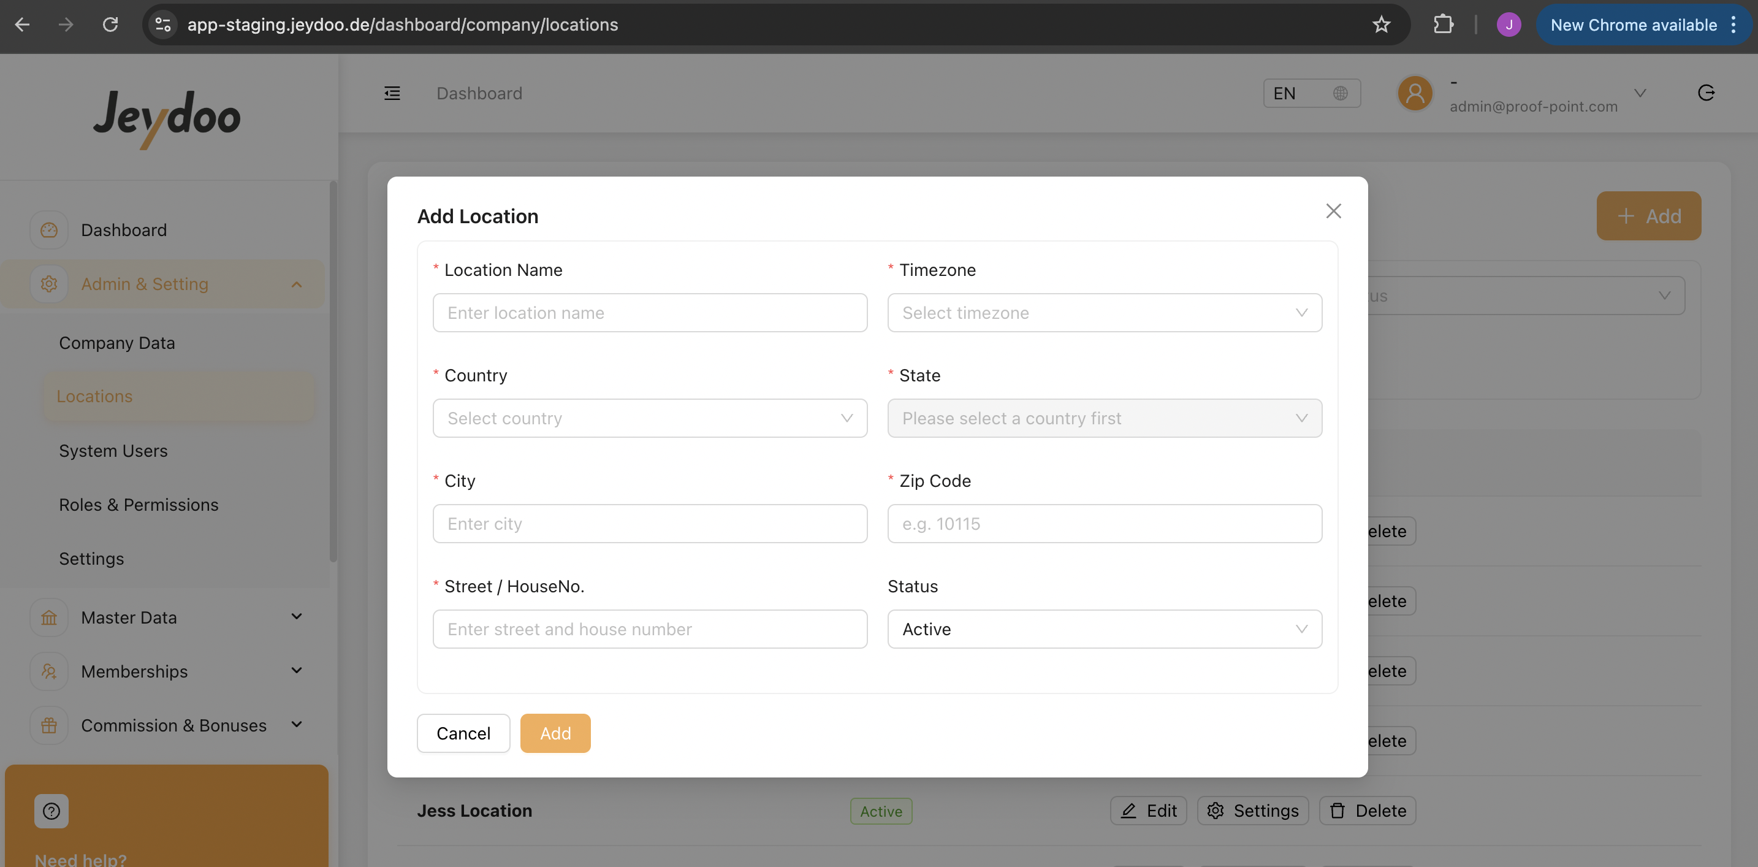
Task: Go to Roles & Permissions
Action: coord(139,505)
